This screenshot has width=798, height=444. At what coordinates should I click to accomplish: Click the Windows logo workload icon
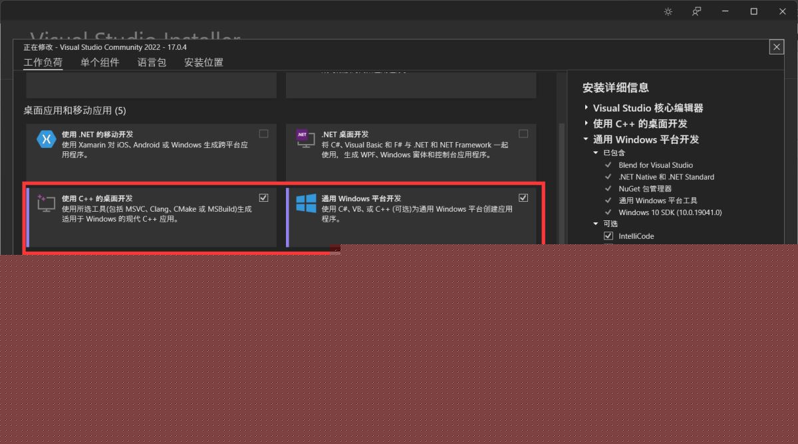click(x=306, y=204)
